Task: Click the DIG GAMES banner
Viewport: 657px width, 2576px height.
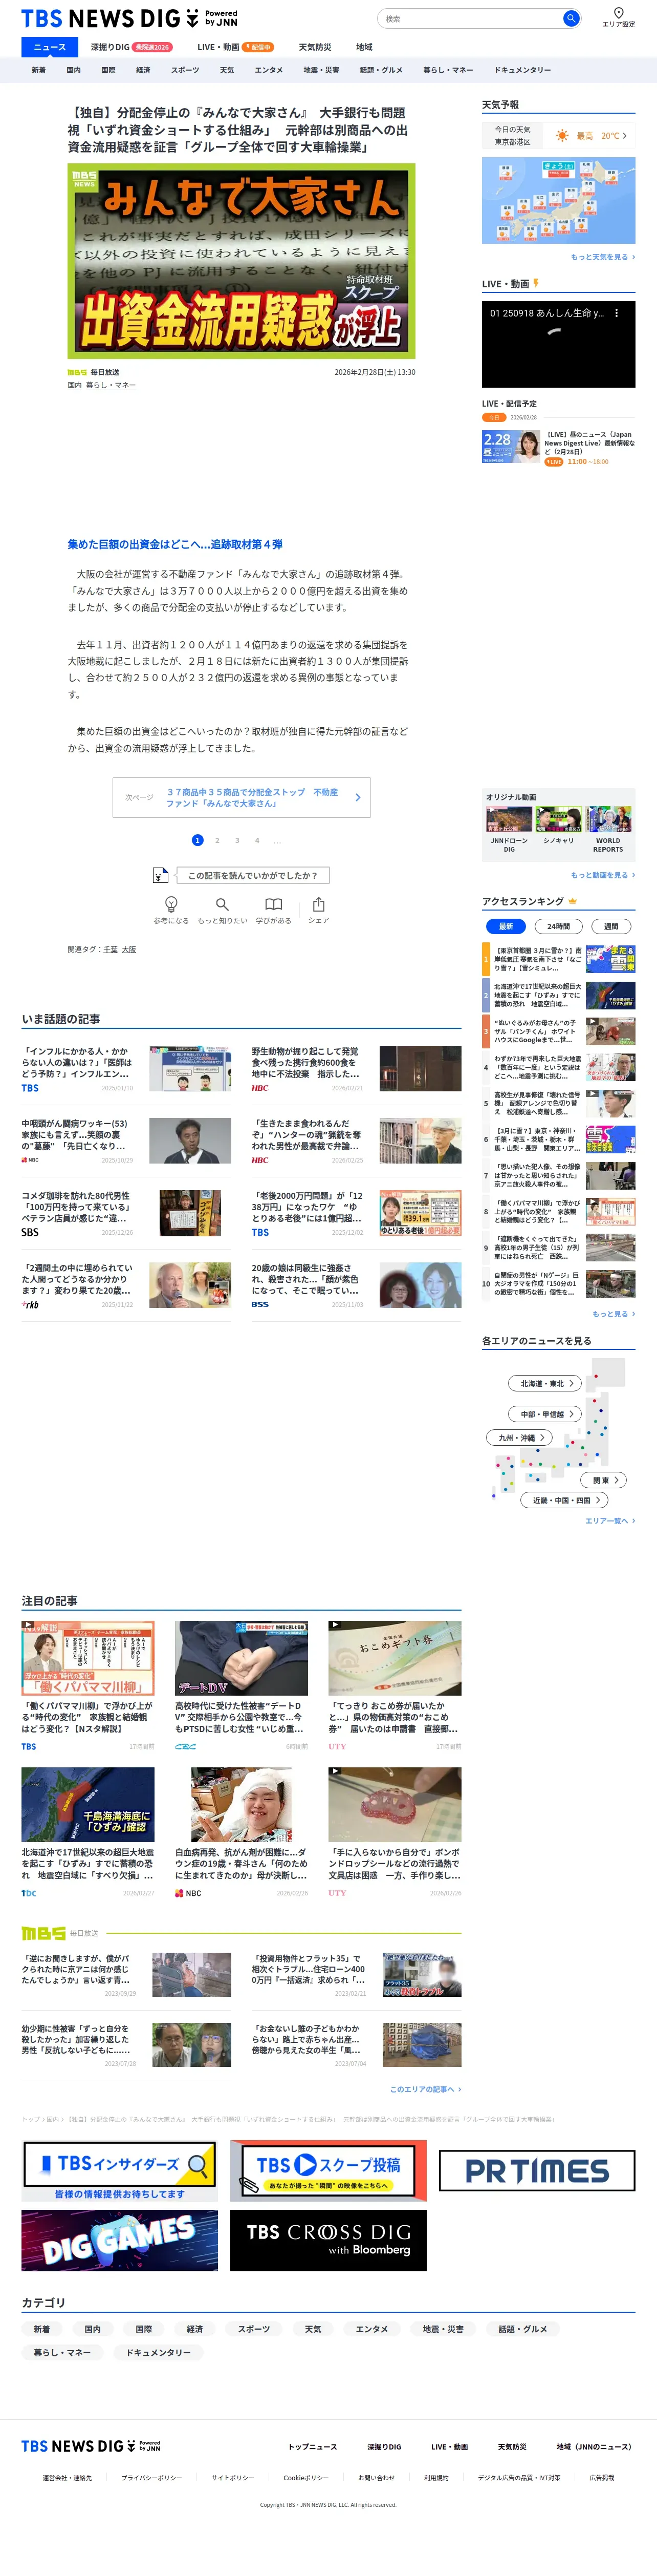Action: [120, 2241]
